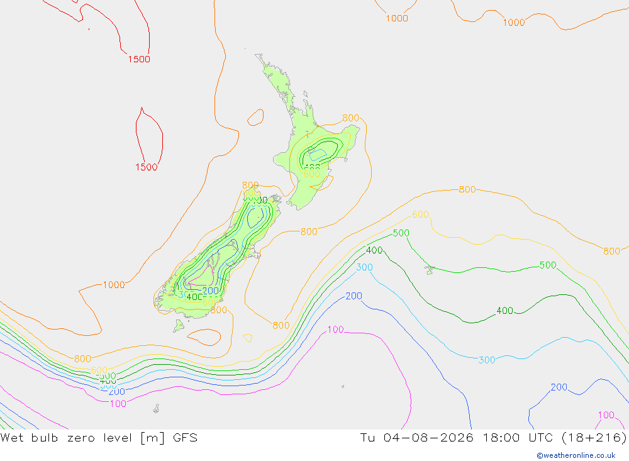Screen dimensions: 629x461
Task: Click the green 400 label in the eastern ocean
Action: [x=505, y=311]
